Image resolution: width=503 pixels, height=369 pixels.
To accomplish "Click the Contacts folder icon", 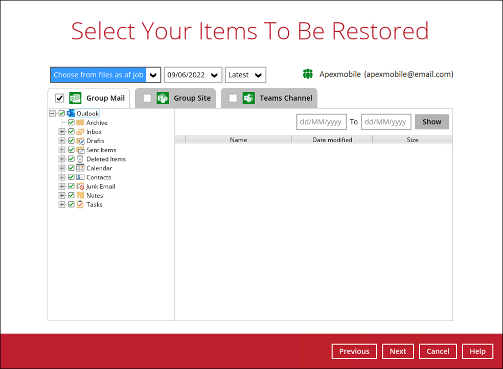I will pos(80,177).
